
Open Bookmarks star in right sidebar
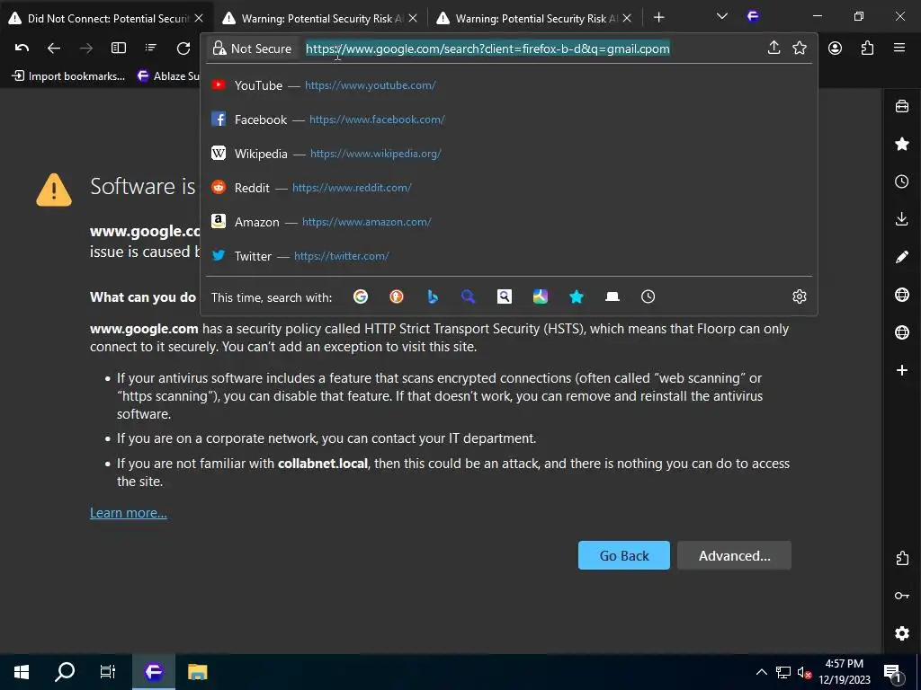click(901, 145)
